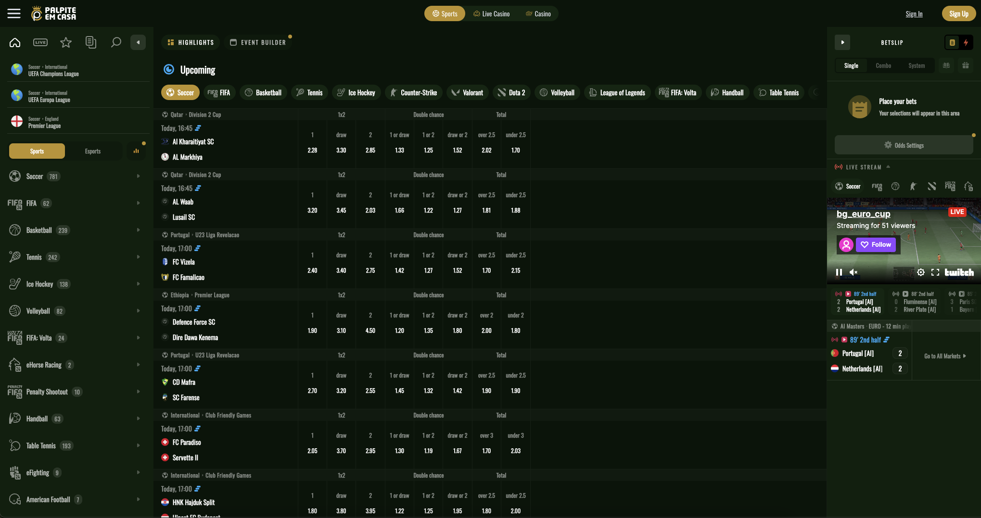Open Premier League England shortcut
This screenshot has height=518, width=981.
coord(78,122)
